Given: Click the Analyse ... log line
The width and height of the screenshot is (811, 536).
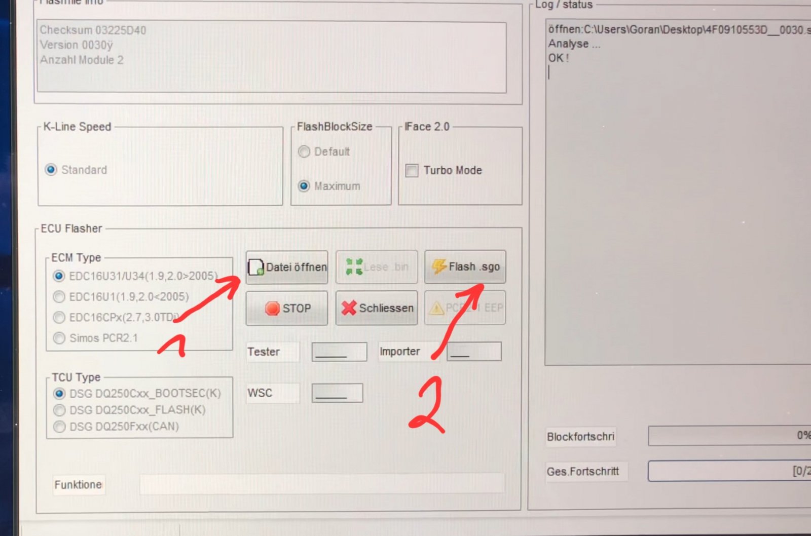Looking at the screenshot, I should [x=574, y=44].
